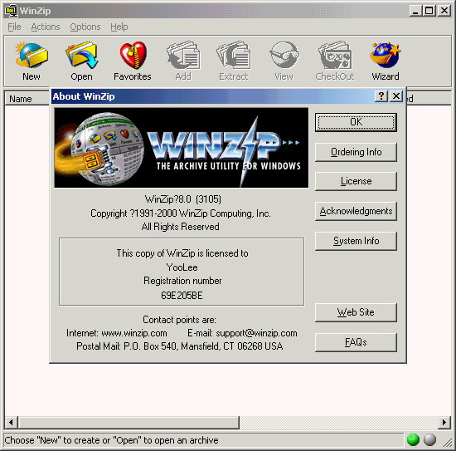Click the support@winzip.com e-mail text
456x451 pixels.
tap(256, 333)
